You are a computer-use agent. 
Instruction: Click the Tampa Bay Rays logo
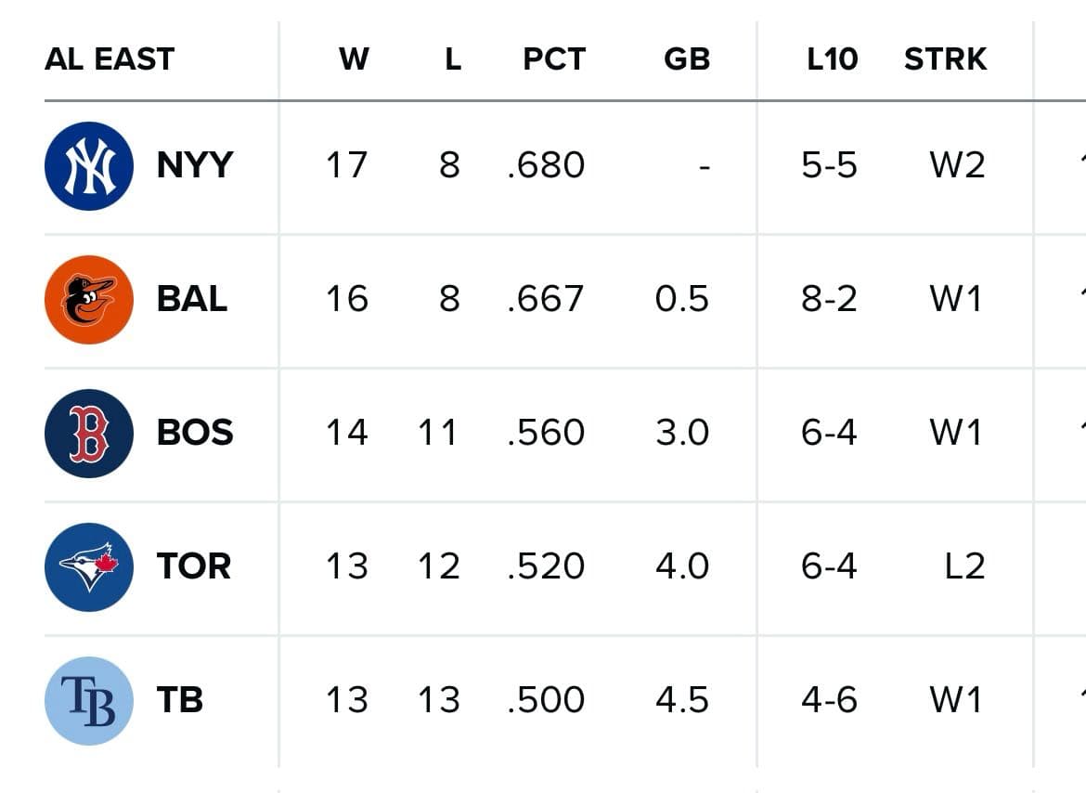pos(89,701)
